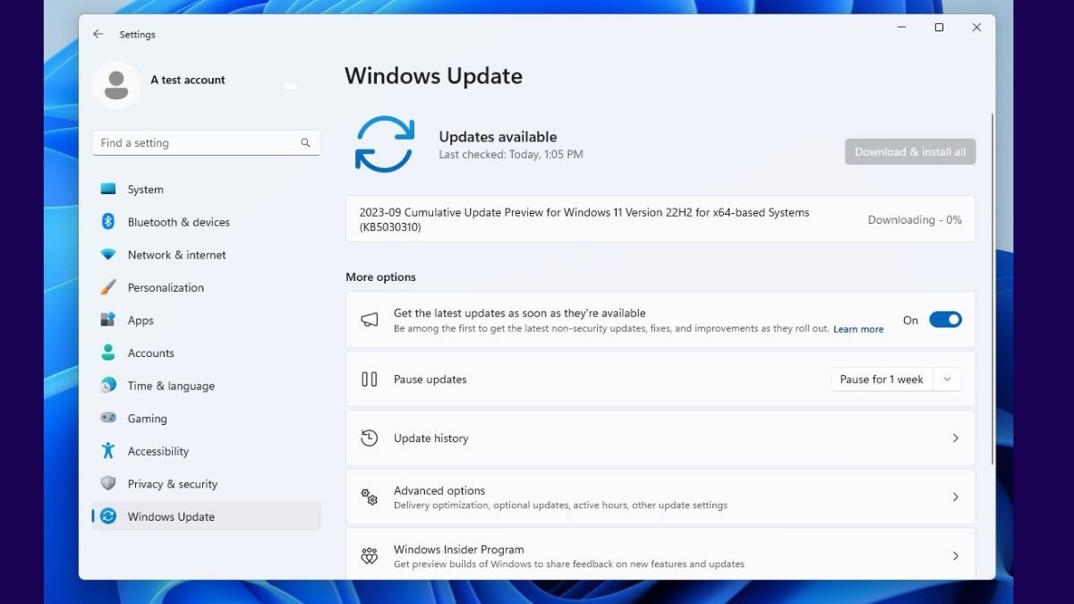Open System settings page

(x=206, y=190)
